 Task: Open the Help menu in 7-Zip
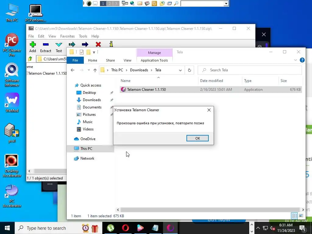pos(95,36)
